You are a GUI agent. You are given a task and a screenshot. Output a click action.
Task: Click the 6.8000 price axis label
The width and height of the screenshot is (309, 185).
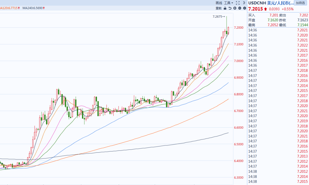pos(239,94)
